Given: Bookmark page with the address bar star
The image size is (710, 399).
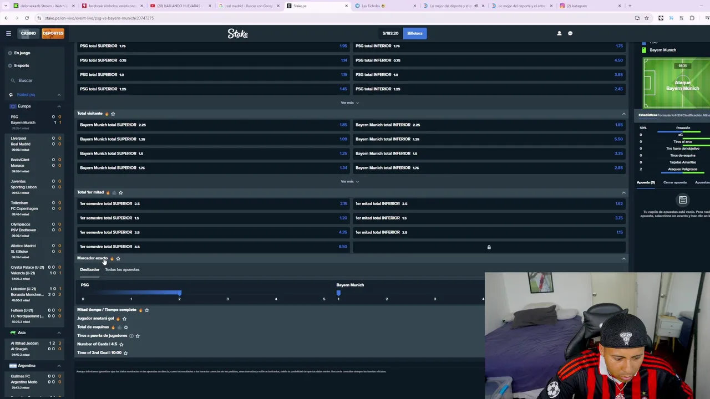Looking at the screenshot, I should tap(646, 18).
